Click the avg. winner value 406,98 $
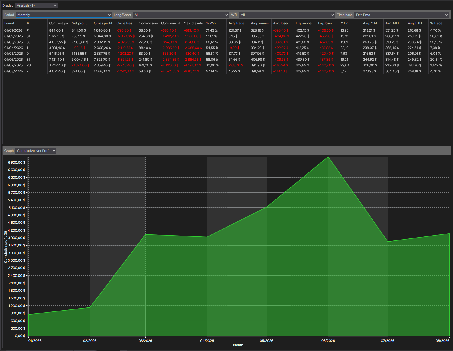The image size is (453, 351). (x=258, y=60)
